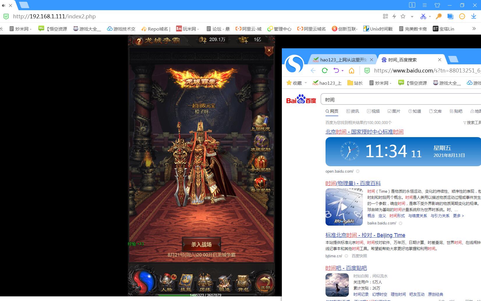
Task: Expand the 收藏 favorites dropdown
Action: [306, 83]
